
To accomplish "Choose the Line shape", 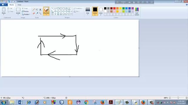I will (53, 8).
